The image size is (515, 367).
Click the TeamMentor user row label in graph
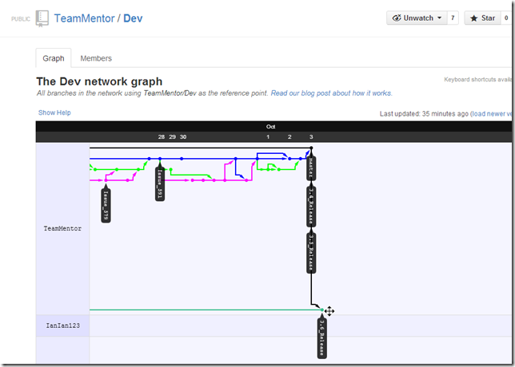[x=62, y=228]
